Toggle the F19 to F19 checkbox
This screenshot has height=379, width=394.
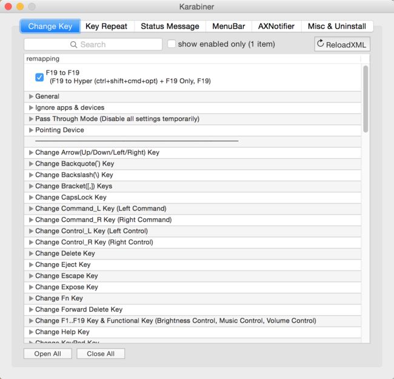point(39,77)
